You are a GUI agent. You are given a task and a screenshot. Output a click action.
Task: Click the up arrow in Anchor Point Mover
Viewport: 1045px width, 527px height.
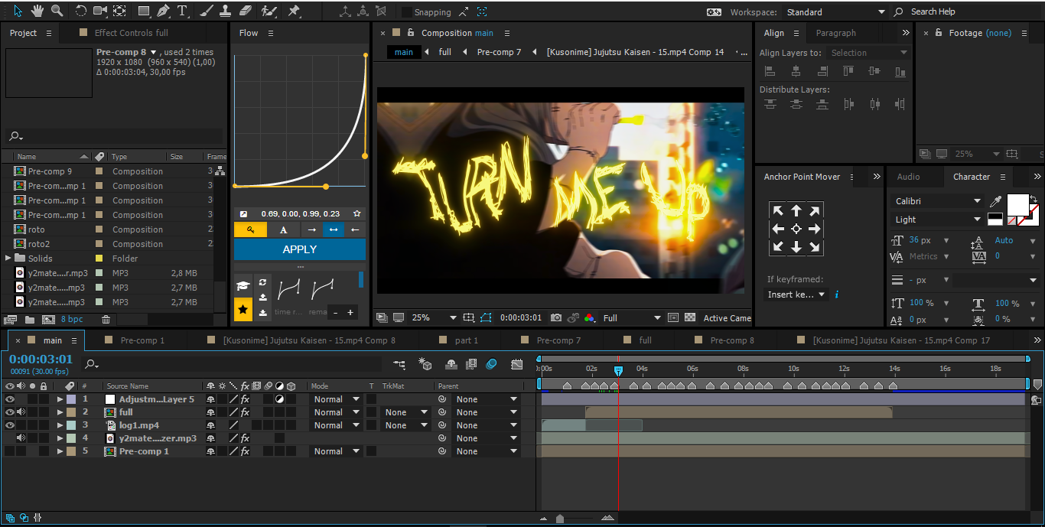click(796, 211)
